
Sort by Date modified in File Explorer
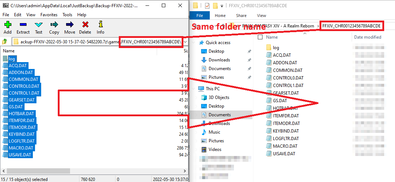coord(368,37)
